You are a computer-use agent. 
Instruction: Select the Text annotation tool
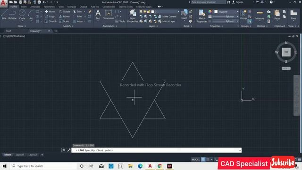pyautogui.click(x=98, y=15)
